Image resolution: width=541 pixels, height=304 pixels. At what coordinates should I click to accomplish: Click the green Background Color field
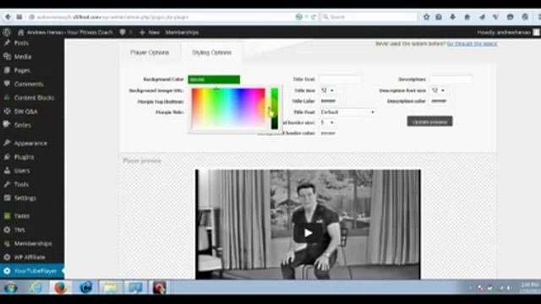pyautogui.click(x=214, y=79)
